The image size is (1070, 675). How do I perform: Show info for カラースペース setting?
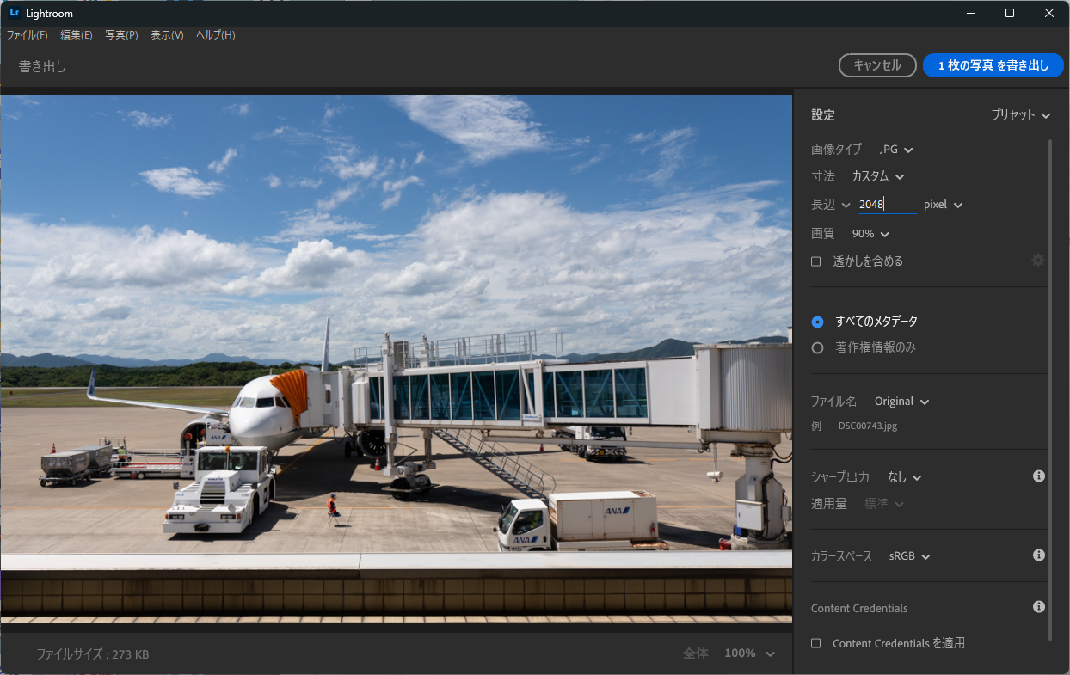[1039, 555]
